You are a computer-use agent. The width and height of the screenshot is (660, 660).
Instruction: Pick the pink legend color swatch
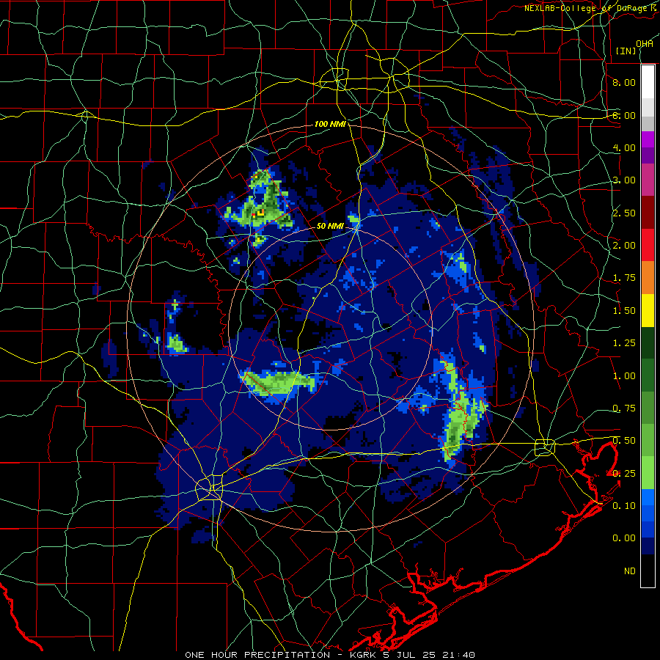click(648, 180)
